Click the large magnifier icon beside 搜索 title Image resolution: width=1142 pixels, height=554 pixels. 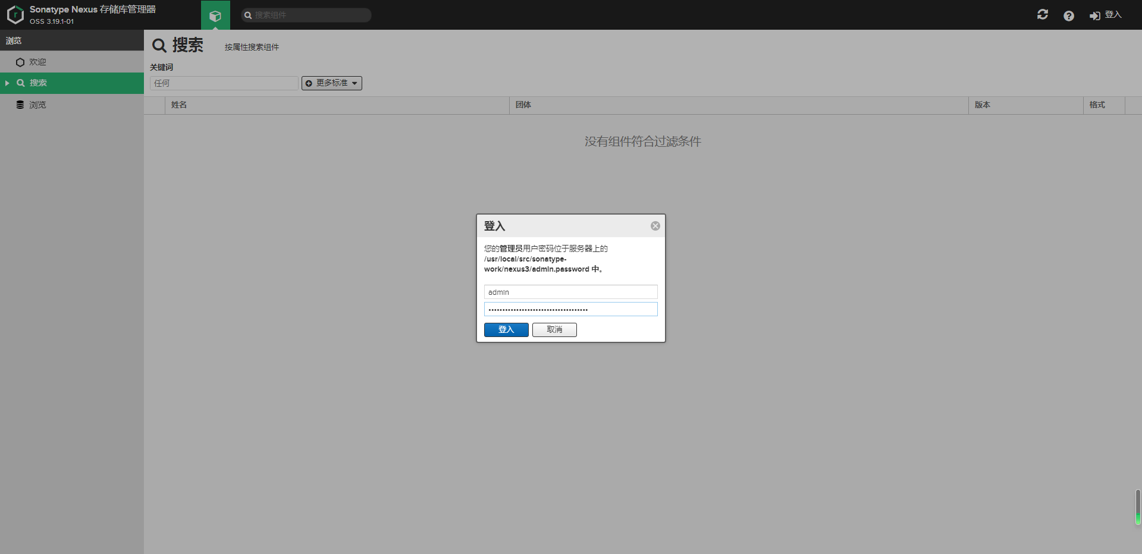tap(159, 46)
